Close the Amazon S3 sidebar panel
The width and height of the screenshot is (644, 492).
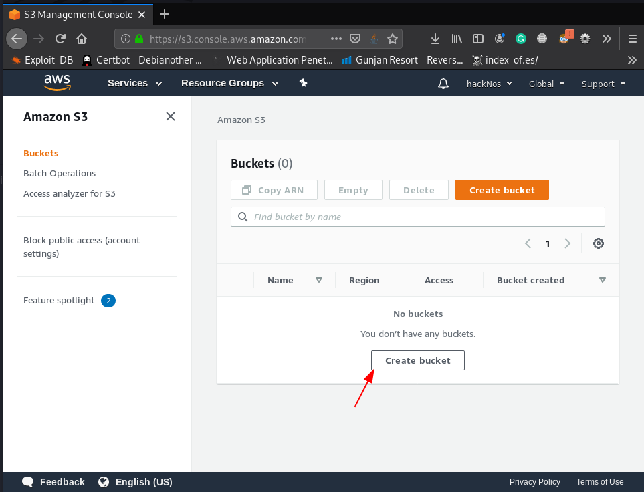pyautogui.click(x=171, y=116)
